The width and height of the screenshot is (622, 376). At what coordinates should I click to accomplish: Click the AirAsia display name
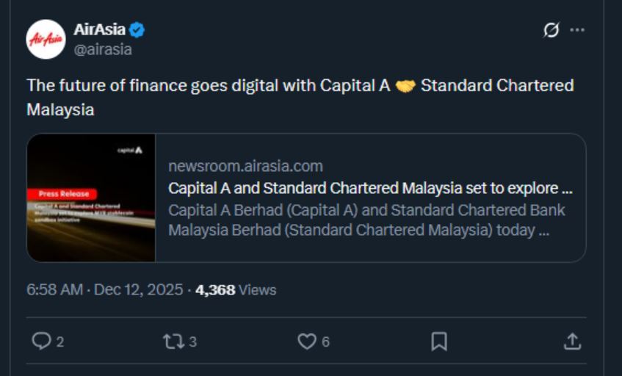(x=99, y=30)
